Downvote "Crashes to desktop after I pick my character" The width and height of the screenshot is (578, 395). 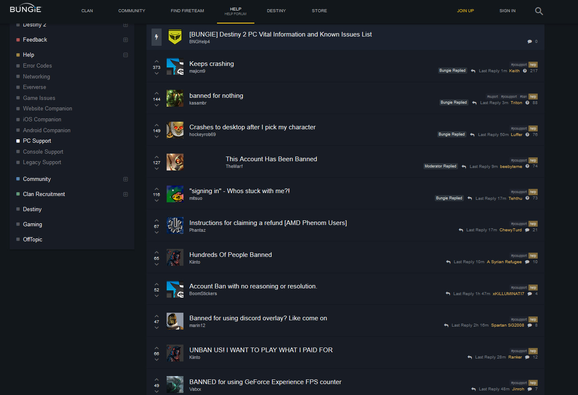[x=157, y=136]
